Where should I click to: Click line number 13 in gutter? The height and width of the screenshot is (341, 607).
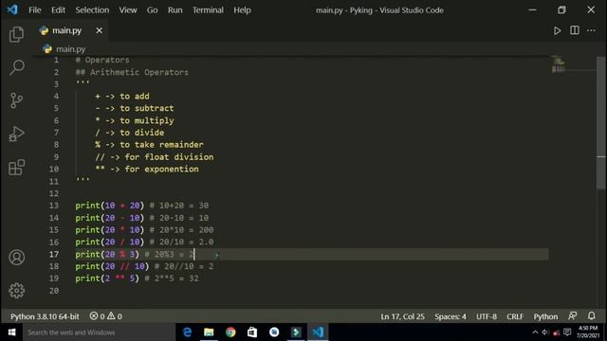pyautogui.click(x=54, y=206)
